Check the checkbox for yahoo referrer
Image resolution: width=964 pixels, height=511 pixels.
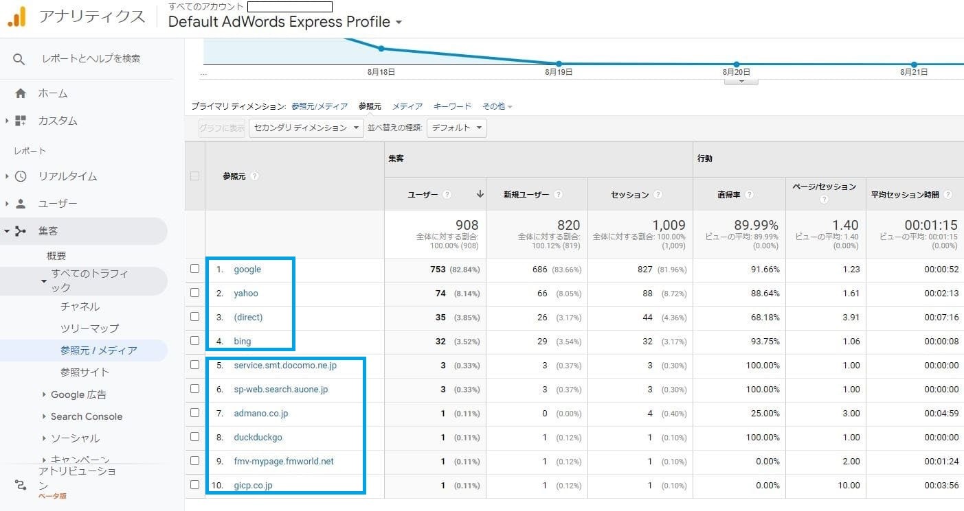tap(194, 292)
